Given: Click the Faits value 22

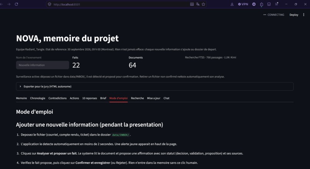Looking at the screenshot, I should click(x=76, y=65).
